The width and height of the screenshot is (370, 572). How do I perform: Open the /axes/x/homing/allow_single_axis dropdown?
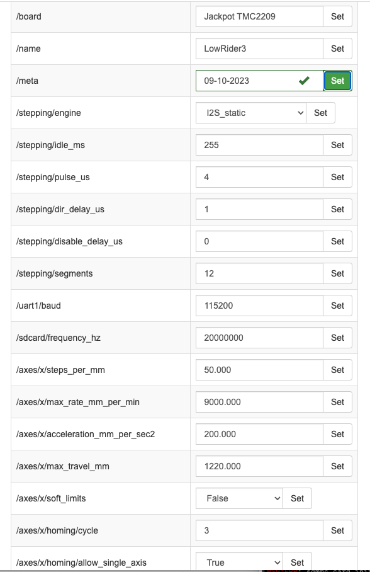(239, 562)
